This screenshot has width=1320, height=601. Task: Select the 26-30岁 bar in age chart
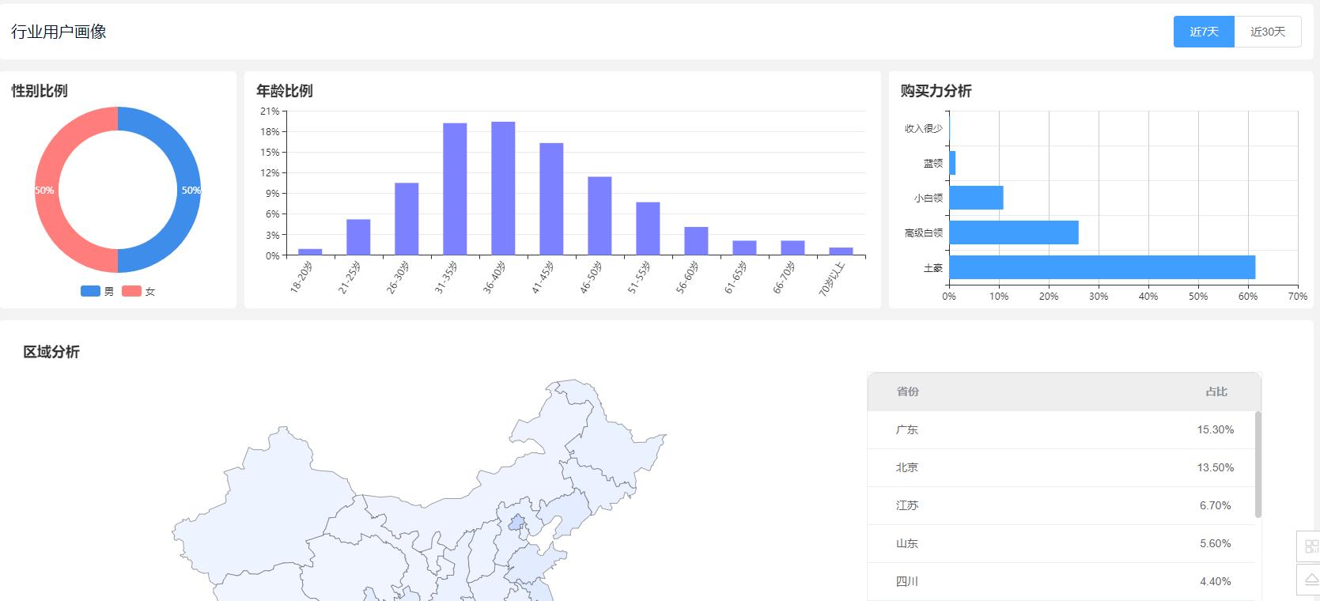click(407, 219)
